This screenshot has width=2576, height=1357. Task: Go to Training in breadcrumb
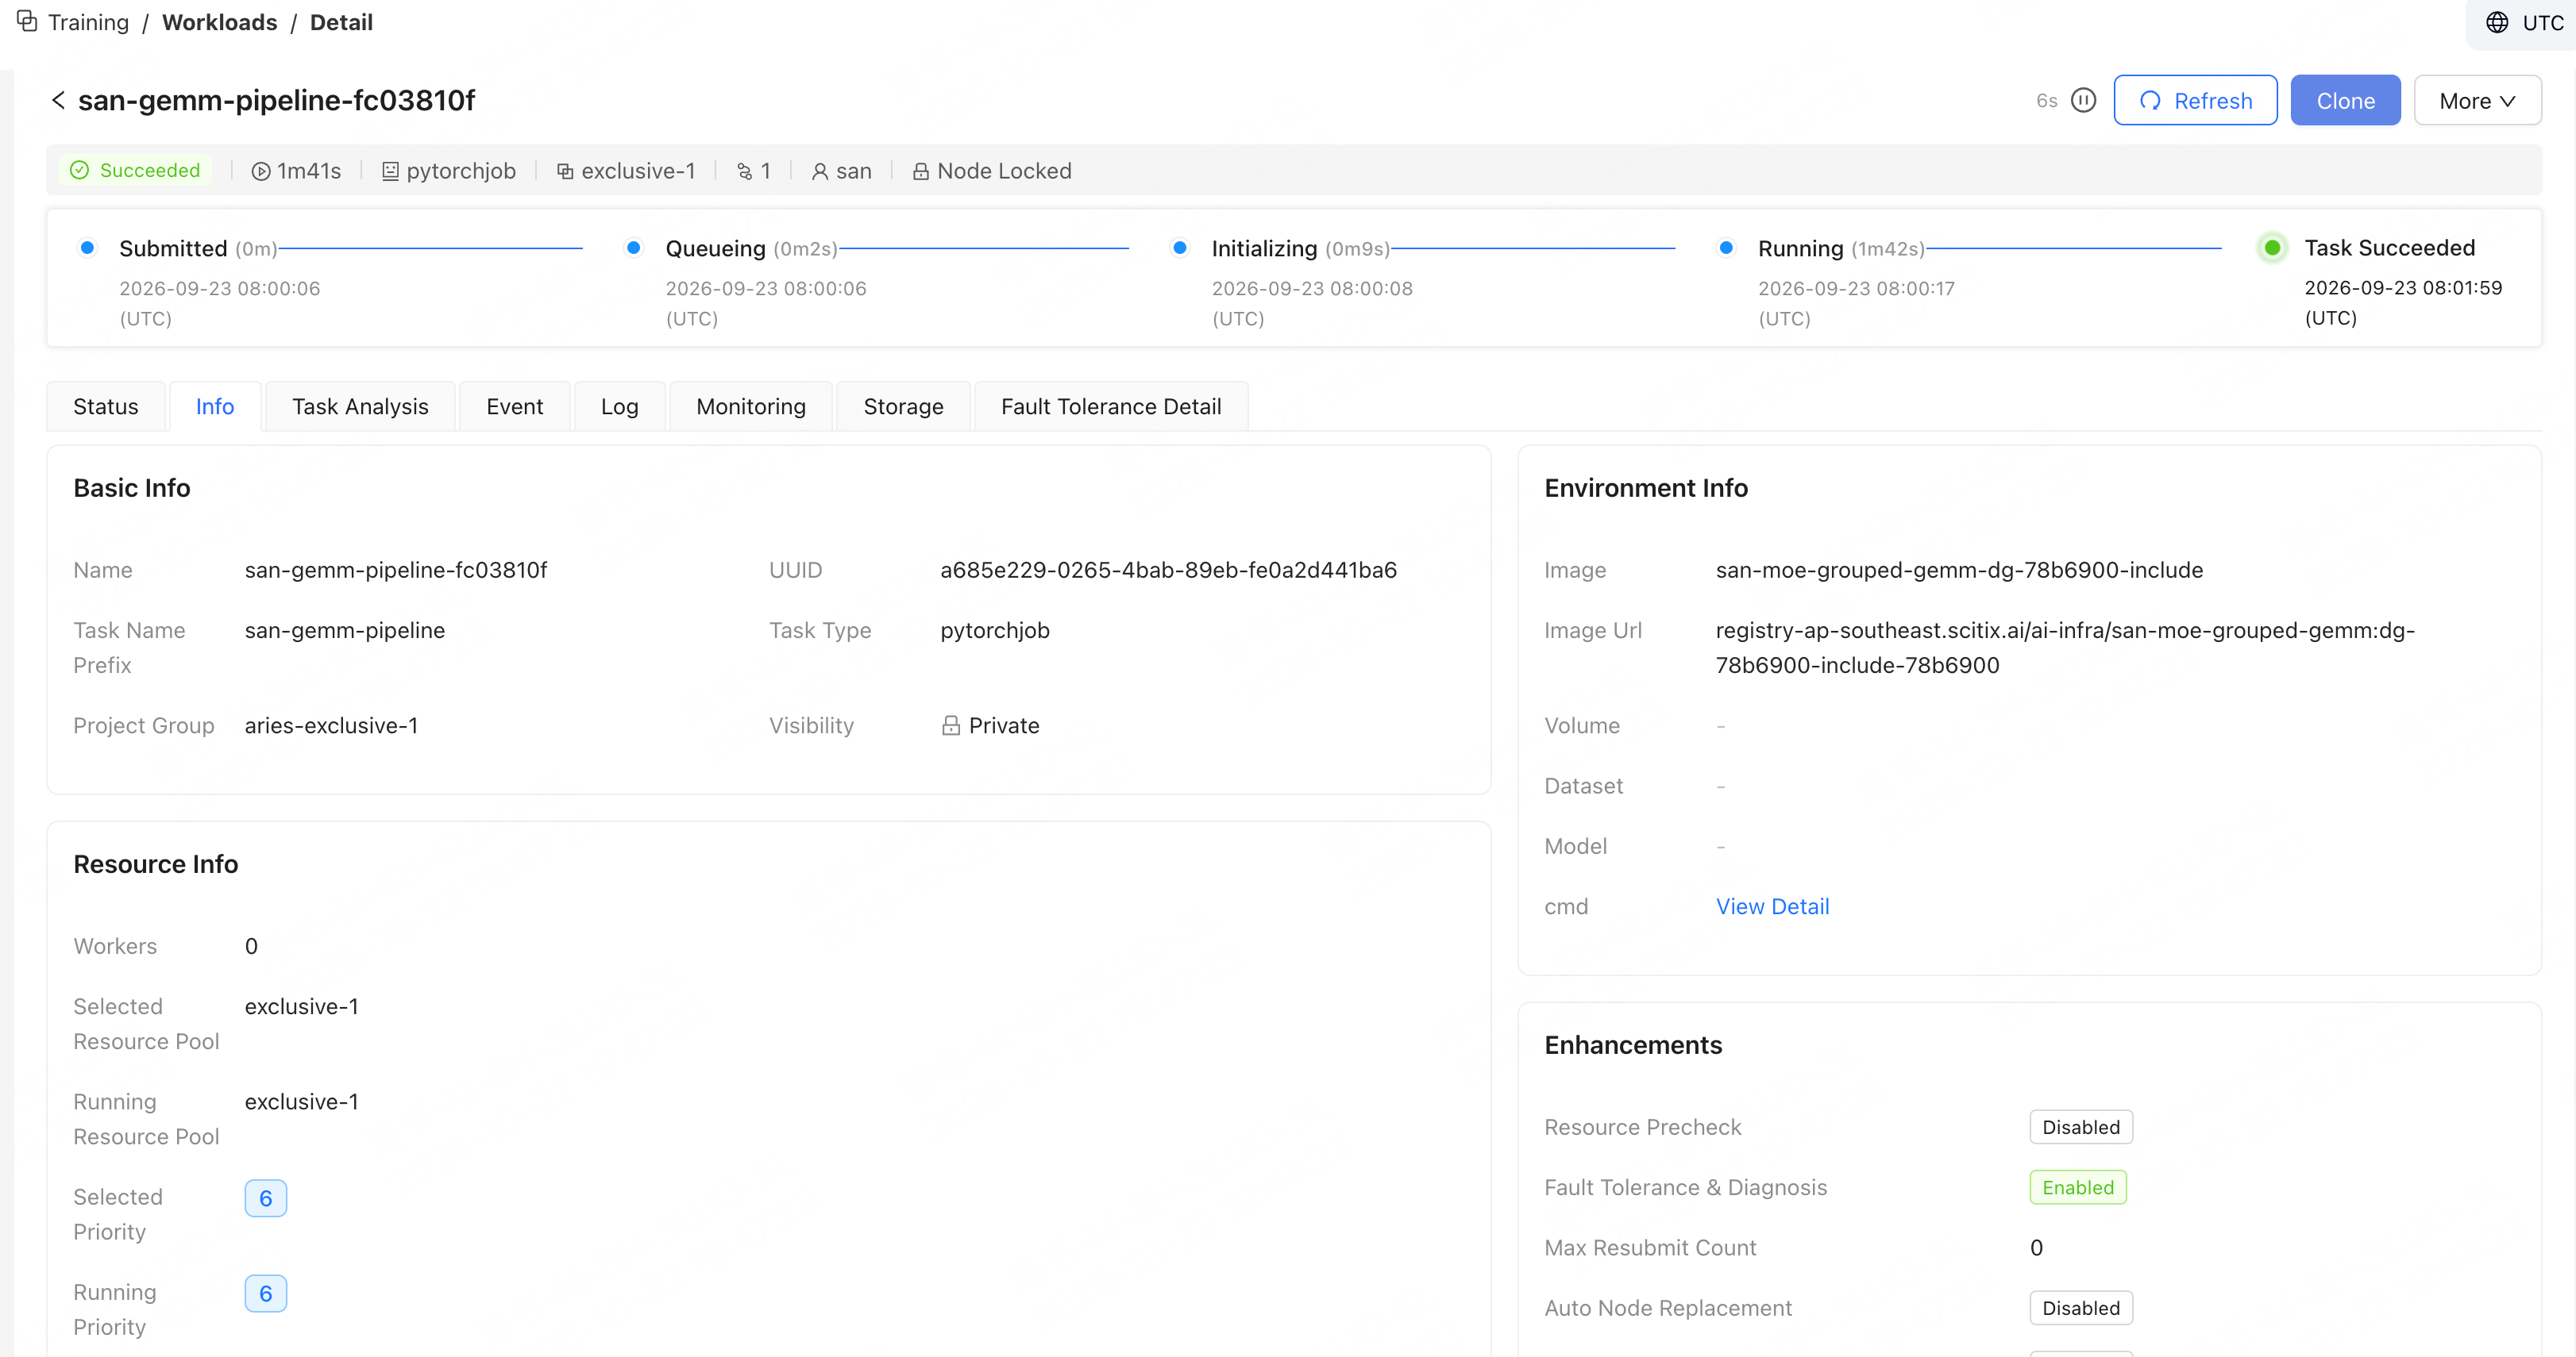tap(89, 22)
